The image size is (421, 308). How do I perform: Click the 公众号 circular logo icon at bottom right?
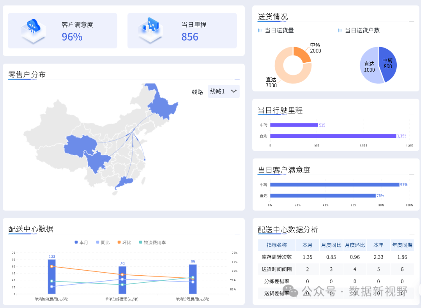click(x=290, y=292)
